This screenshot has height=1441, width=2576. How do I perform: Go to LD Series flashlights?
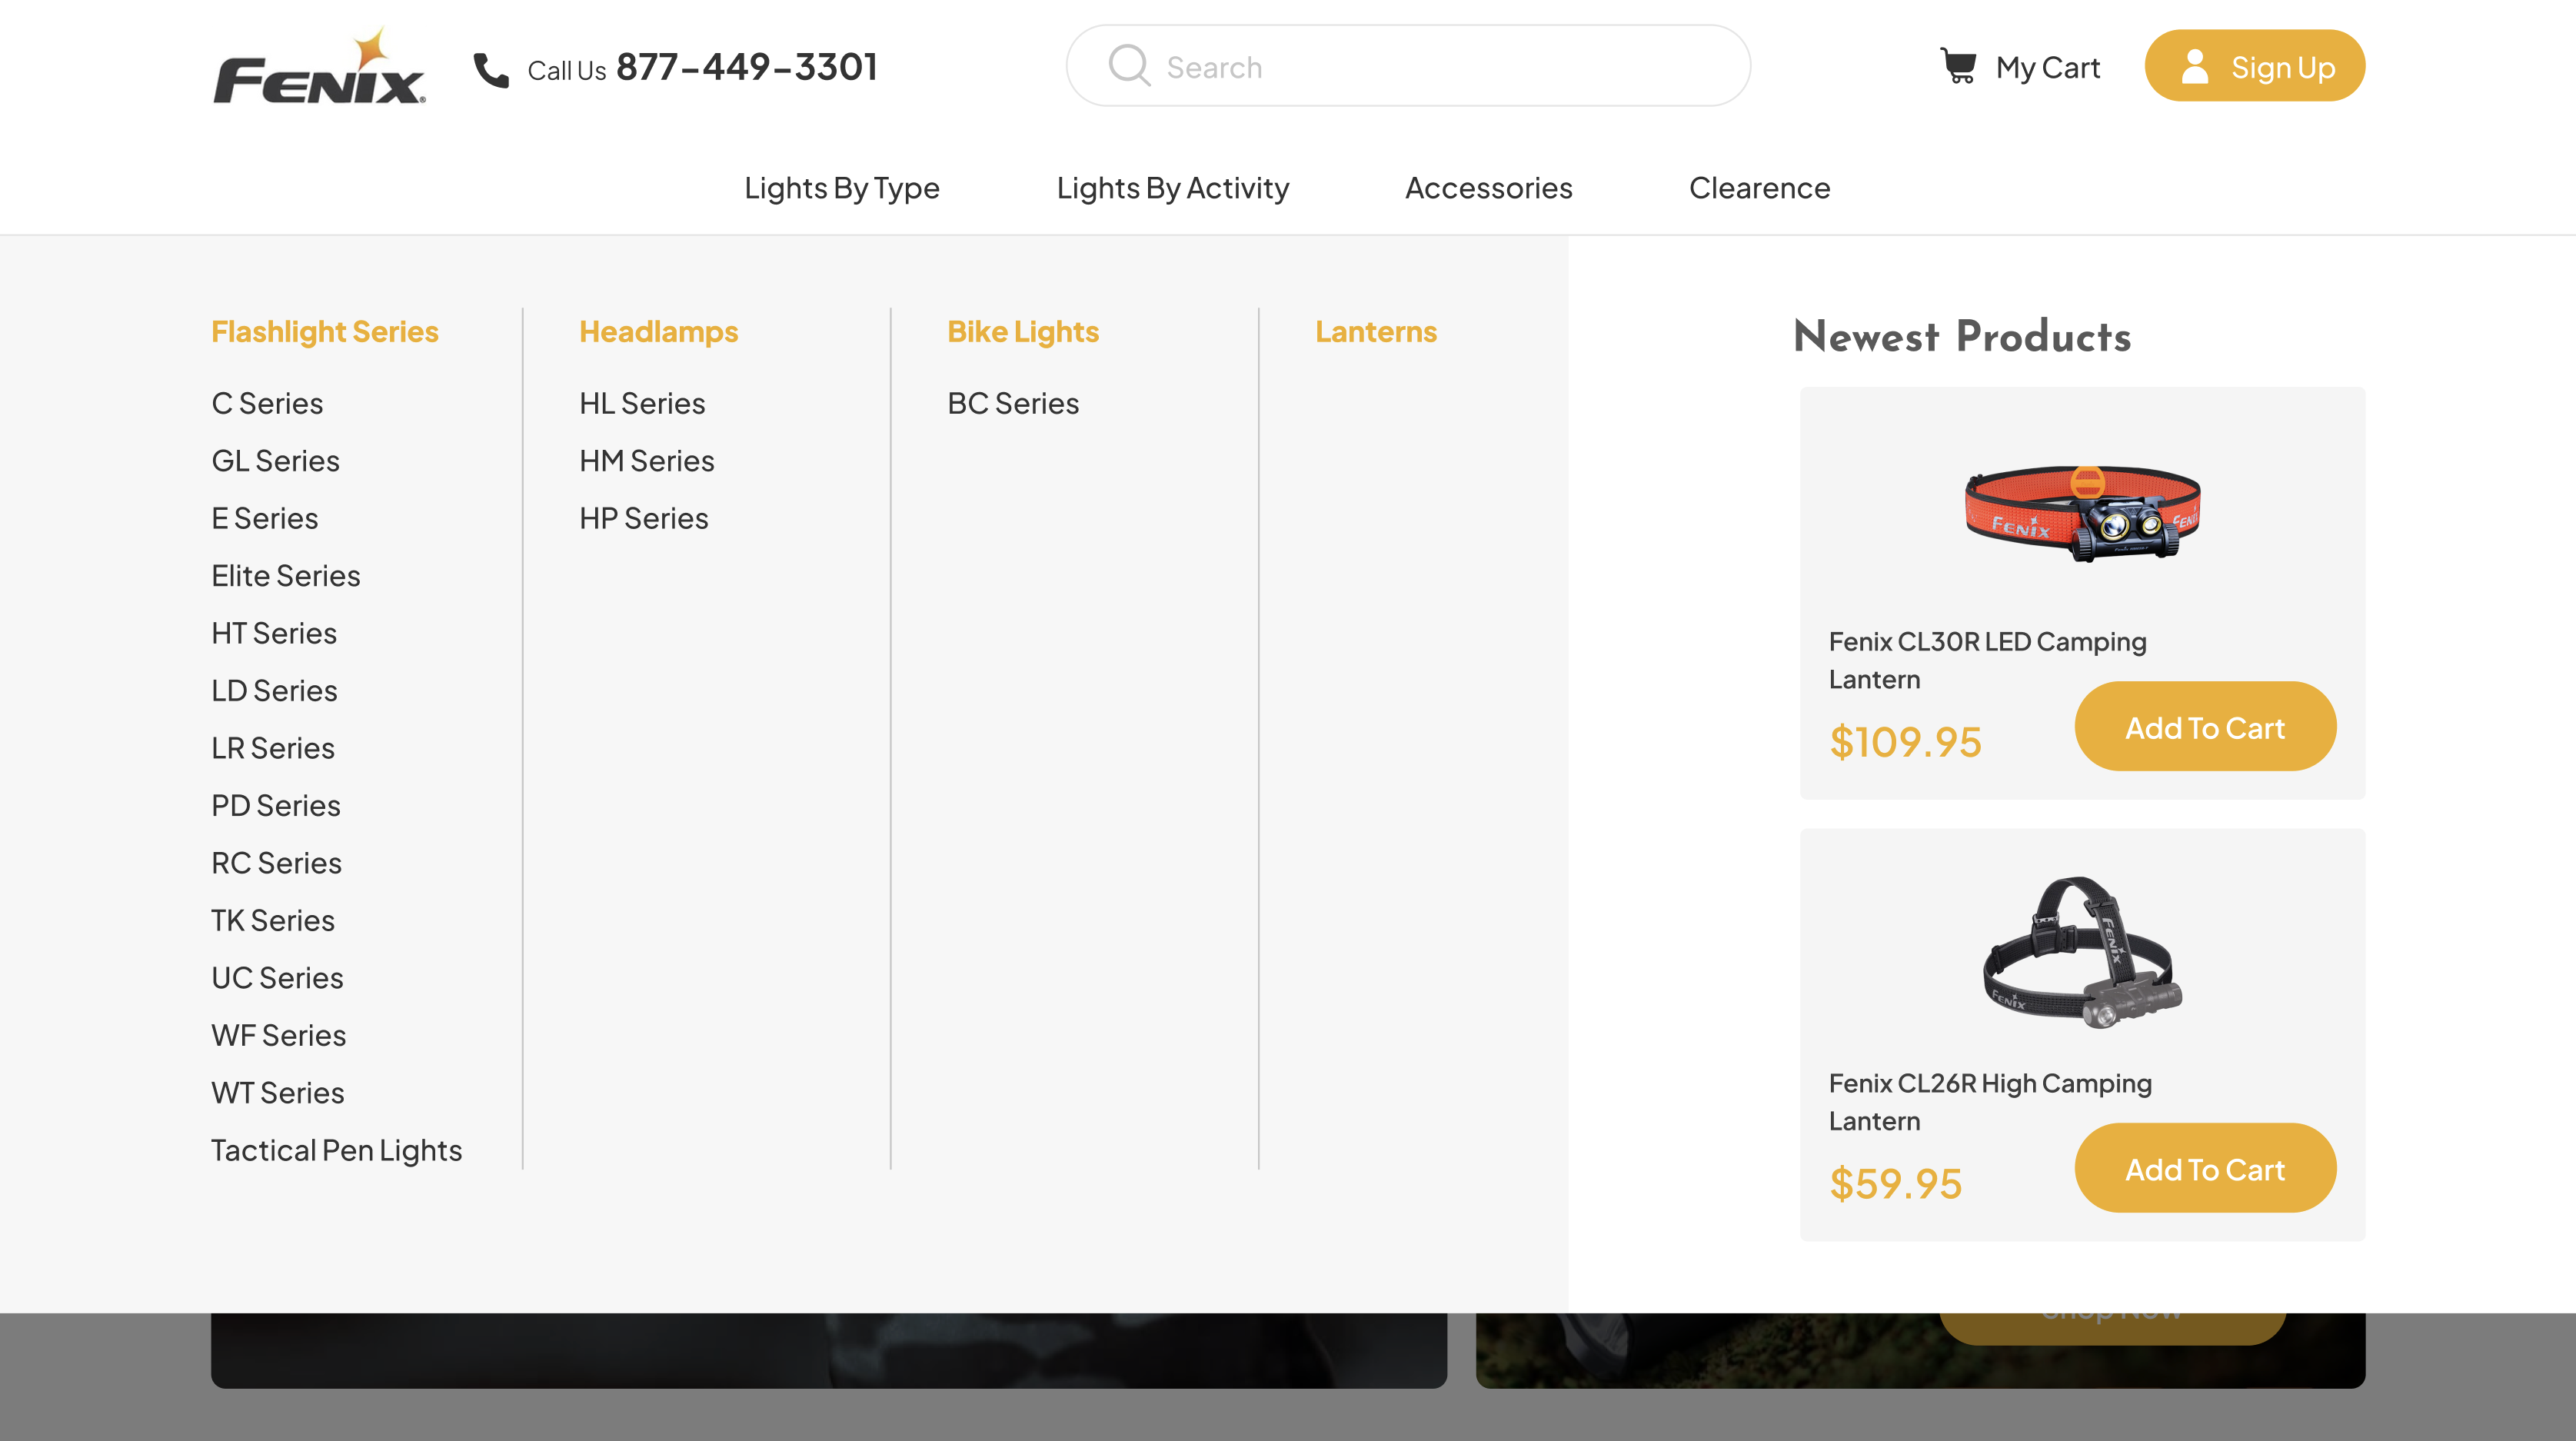pos(274,691)
